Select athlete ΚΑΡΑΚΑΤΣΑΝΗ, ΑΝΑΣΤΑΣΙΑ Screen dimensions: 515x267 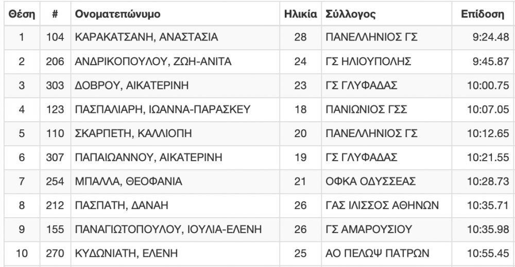click(x=146, y=37)
